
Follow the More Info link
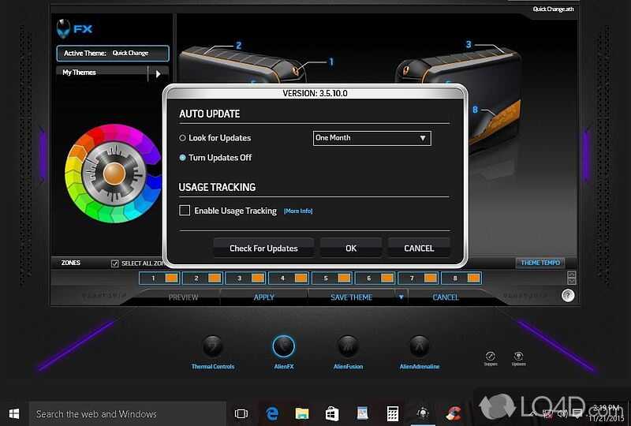coord(298,211)
